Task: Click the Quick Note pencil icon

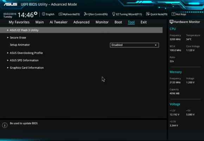Action: click(148, 14)
